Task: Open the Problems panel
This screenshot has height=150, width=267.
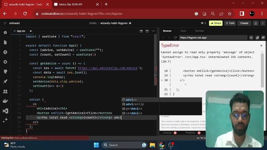Action: pos(190,132)
